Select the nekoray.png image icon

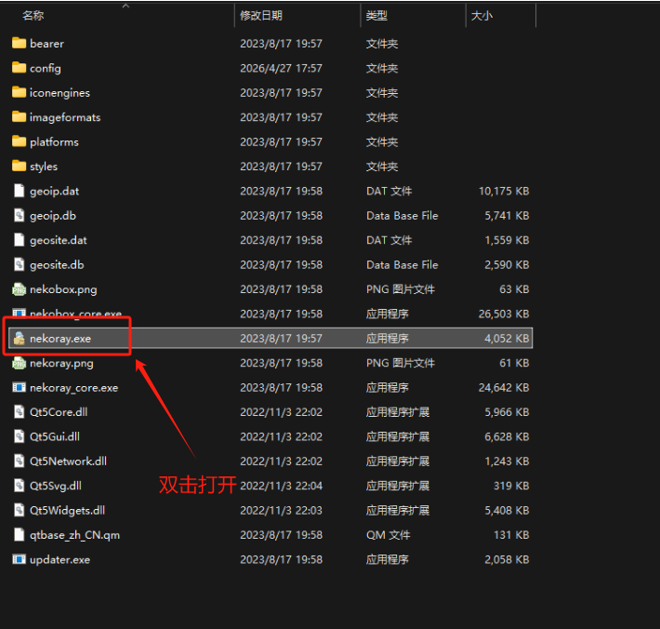point(19,363)
